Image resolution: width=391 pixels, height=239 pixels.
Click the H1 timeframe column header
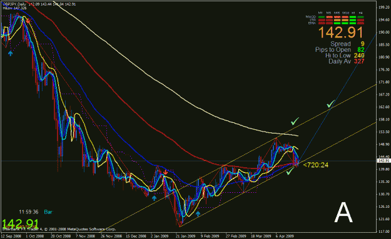353,13
